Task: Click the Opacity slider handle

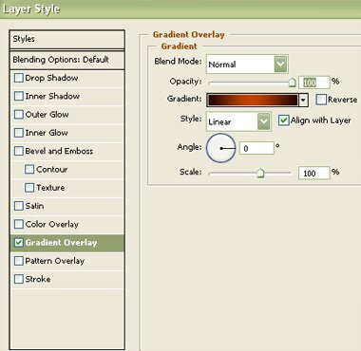Action: coord(292,83)
